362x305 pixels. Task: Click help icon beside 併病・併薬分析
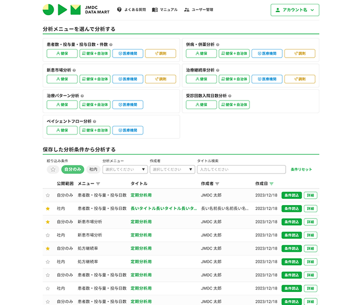[x=218, y=44]
